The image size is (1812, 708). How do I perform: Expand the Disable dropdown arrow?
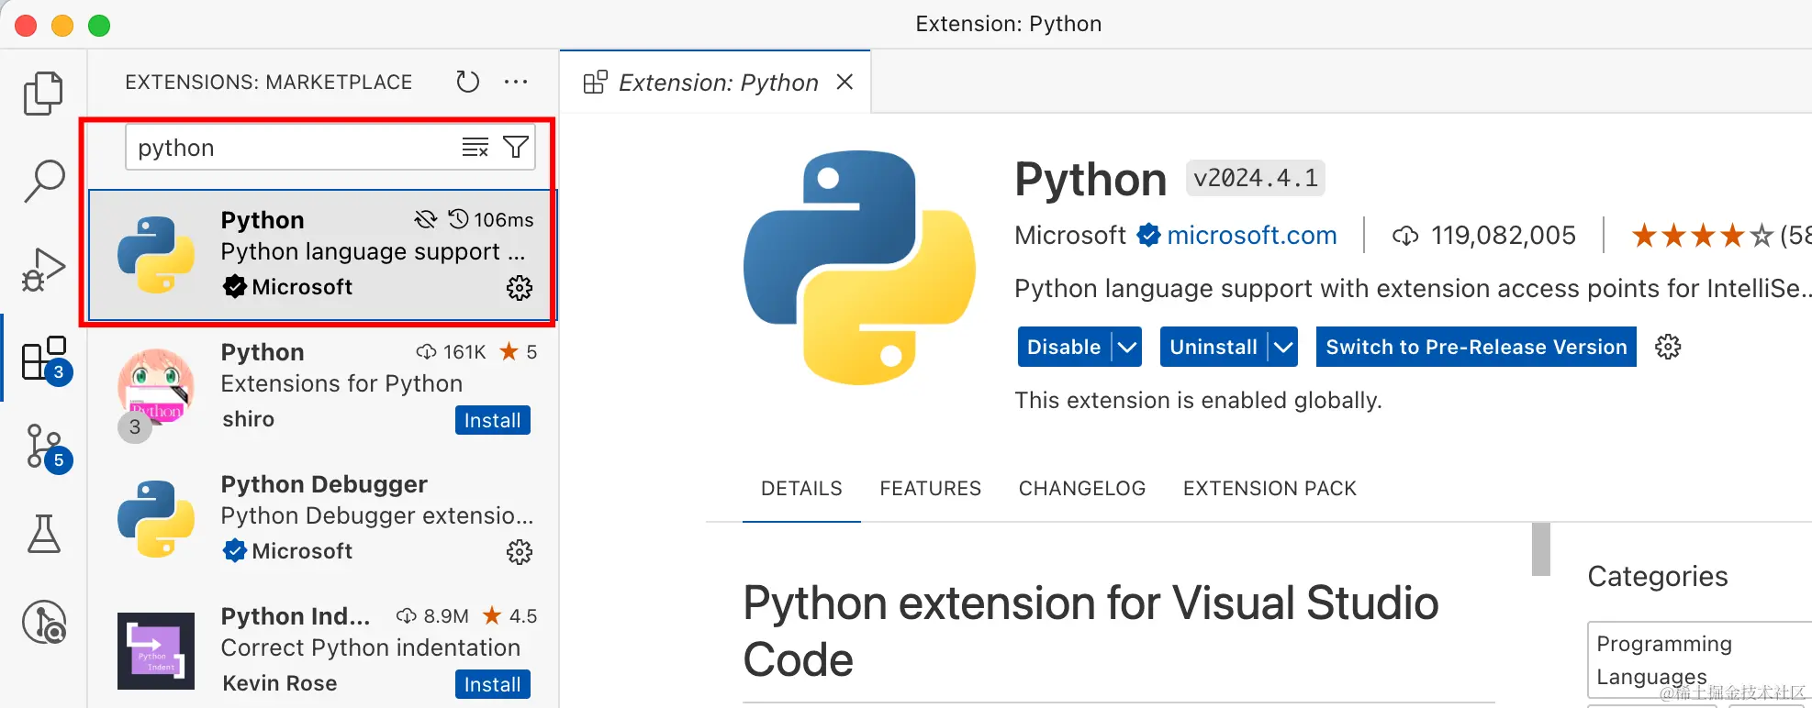pyautogui.click(x=1127, y=347)
